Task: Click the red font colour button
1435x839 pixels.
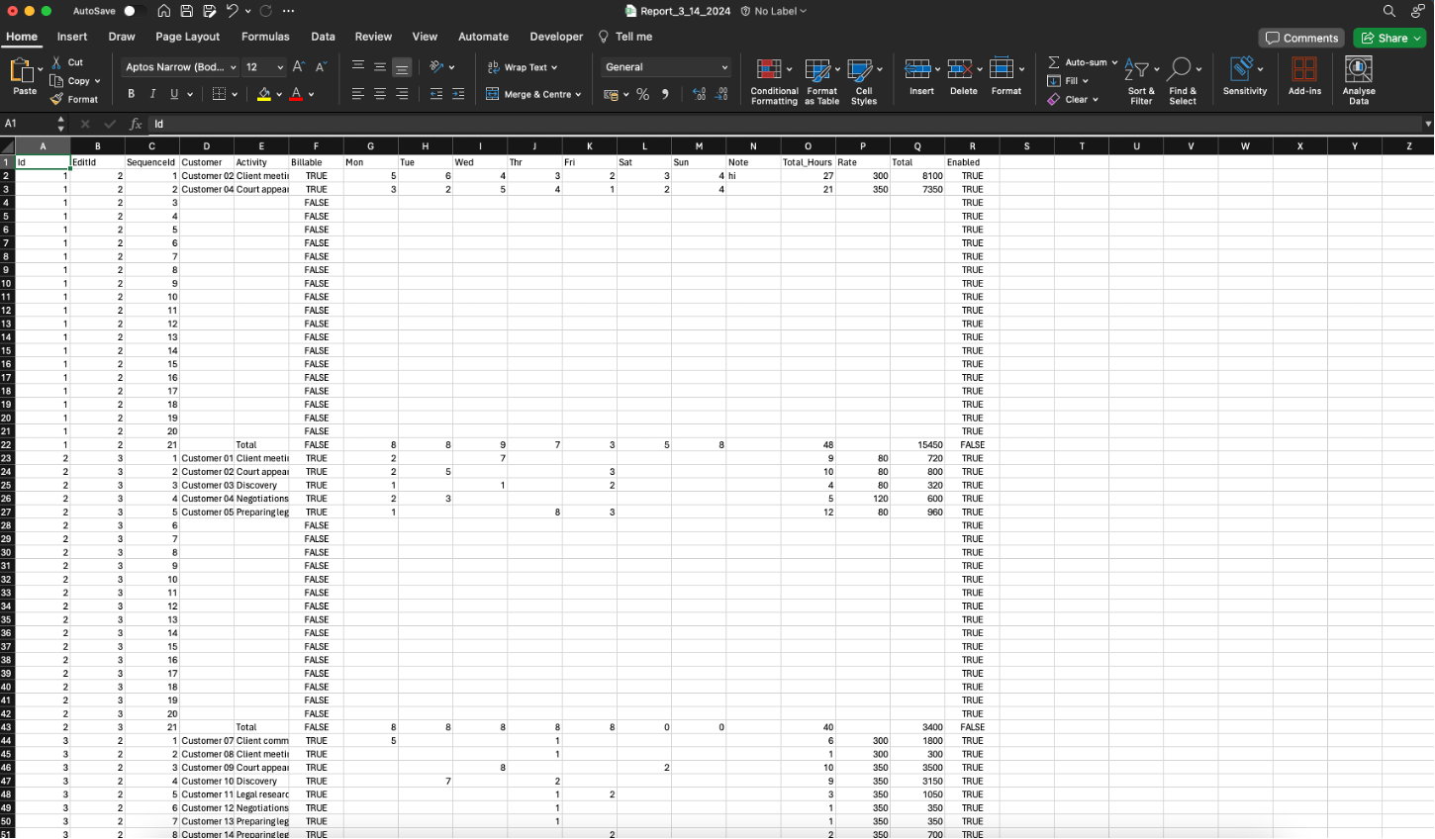Action: 296,94
